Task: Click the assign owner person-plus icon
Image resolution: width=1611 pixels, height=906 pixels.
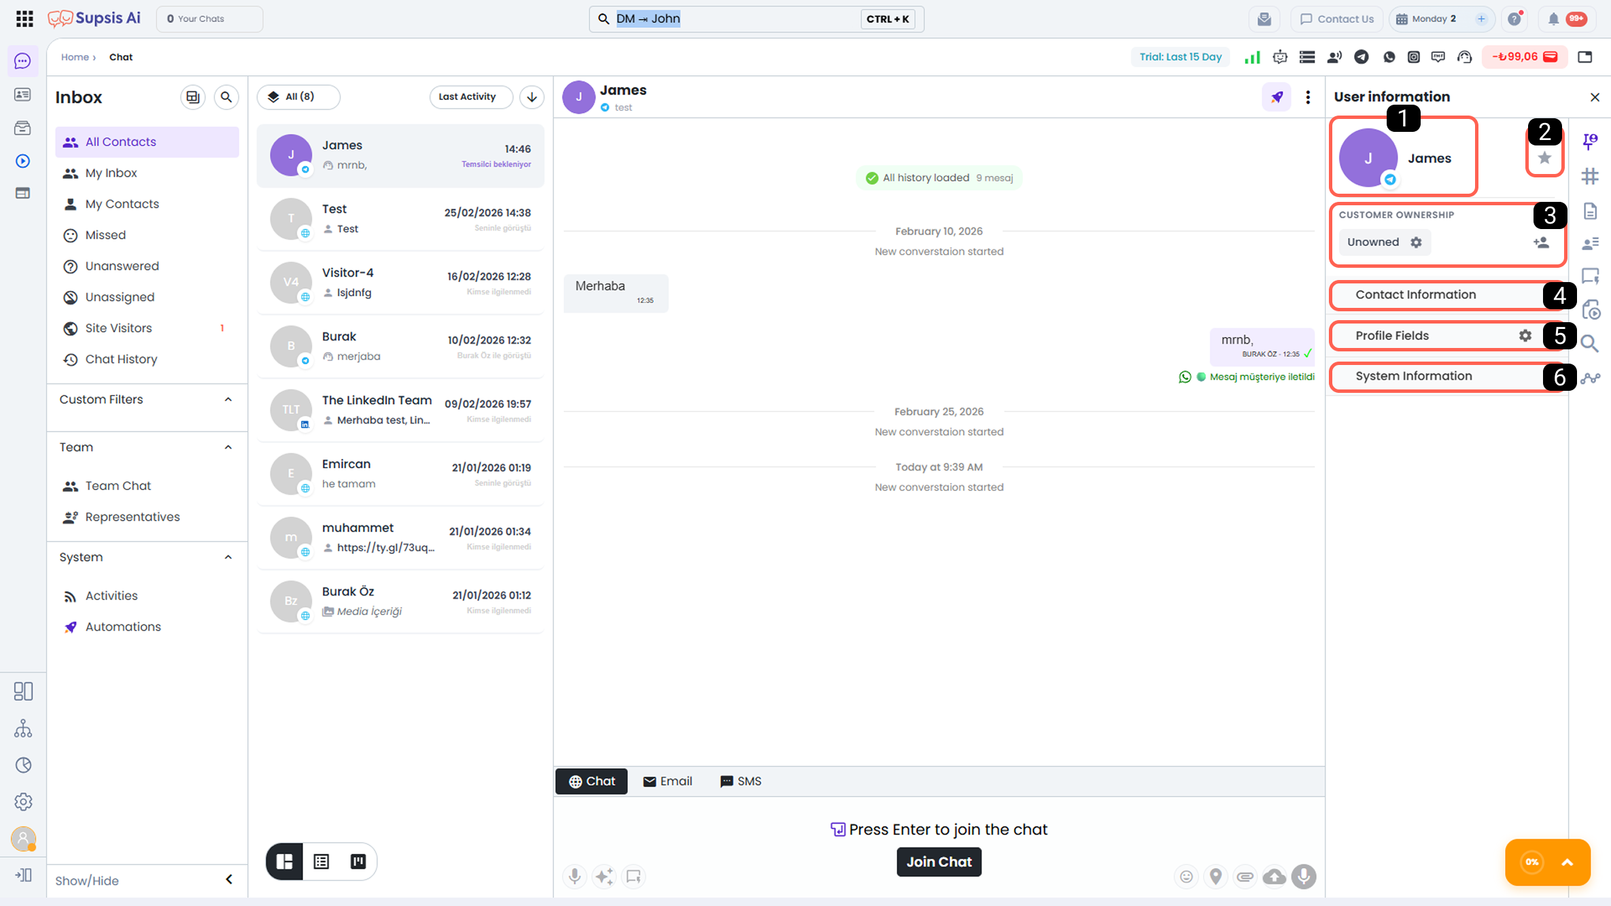Action: (x=1541, y=243)
